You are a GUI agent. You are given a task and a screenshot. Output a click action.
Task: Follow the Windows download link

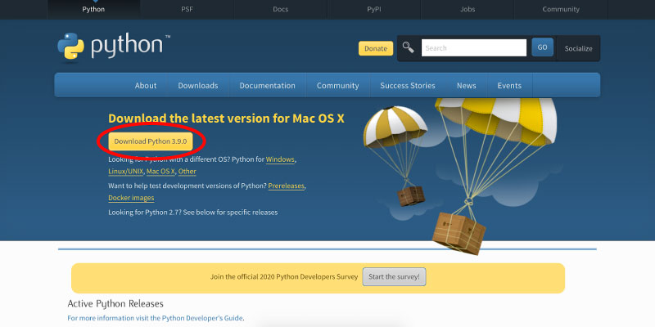point(280,159)
